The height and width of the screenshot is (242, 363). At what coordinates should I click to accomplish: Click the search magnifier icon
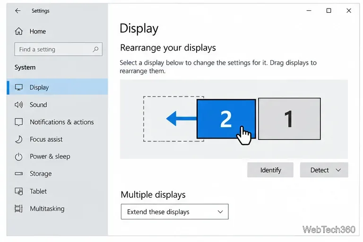coord(95,49)
